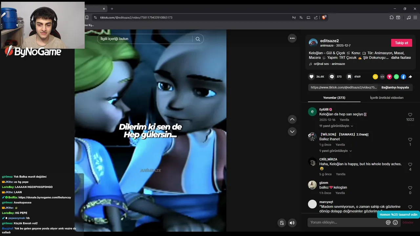Close the current TikTok tab
Viewport: 420px width, 236px height.
(104, 9)
